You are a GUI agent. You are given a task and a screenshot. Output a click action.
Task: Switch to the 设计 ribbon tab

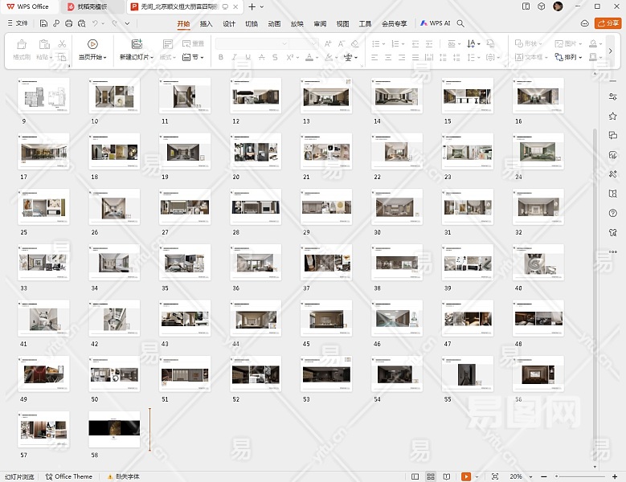tap(229, 23)
